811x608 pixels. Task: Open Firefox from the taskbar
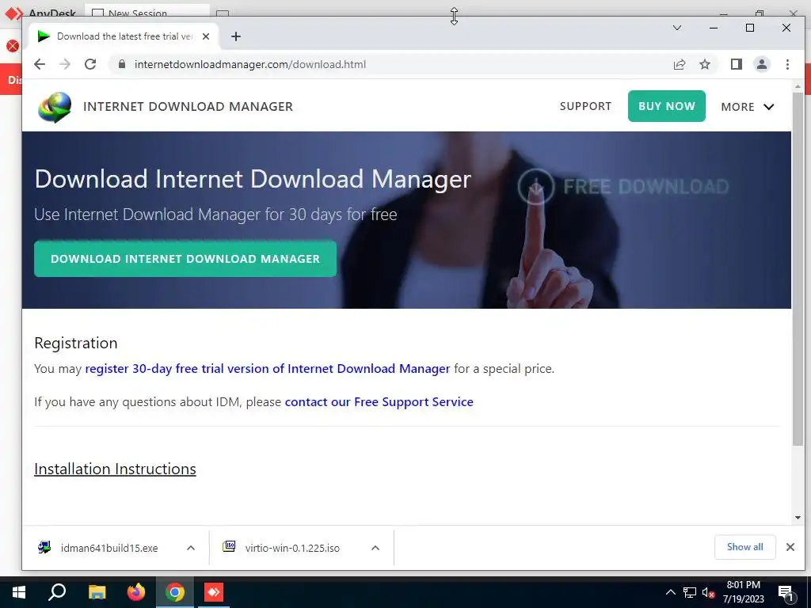click(136, 592)
